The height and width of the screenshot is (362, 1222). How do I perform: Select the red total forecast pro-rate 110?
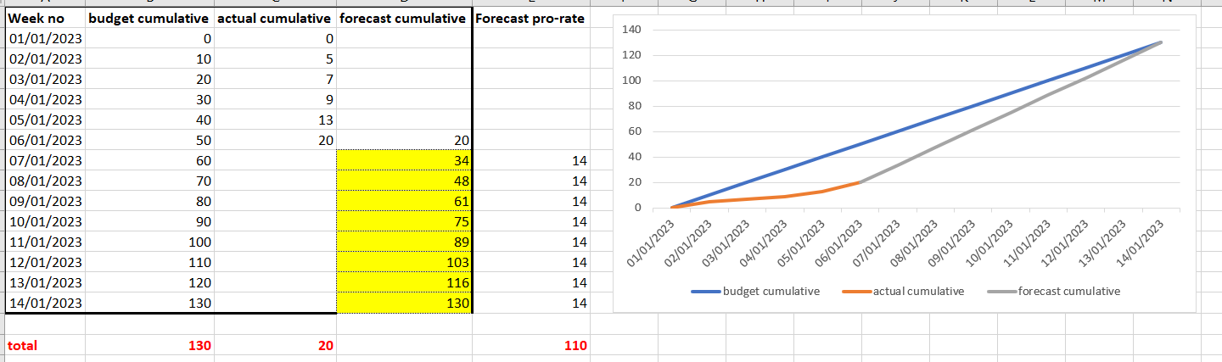[531, 346]
